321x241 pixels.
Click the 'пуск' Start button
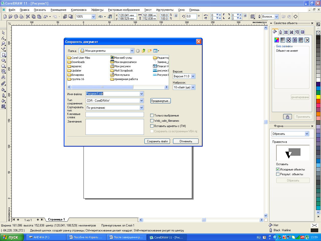point(12,237)
